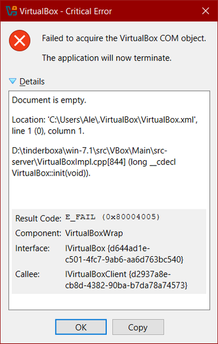Click the IVirtualBox interface GUID value

(x=124, y=254)
